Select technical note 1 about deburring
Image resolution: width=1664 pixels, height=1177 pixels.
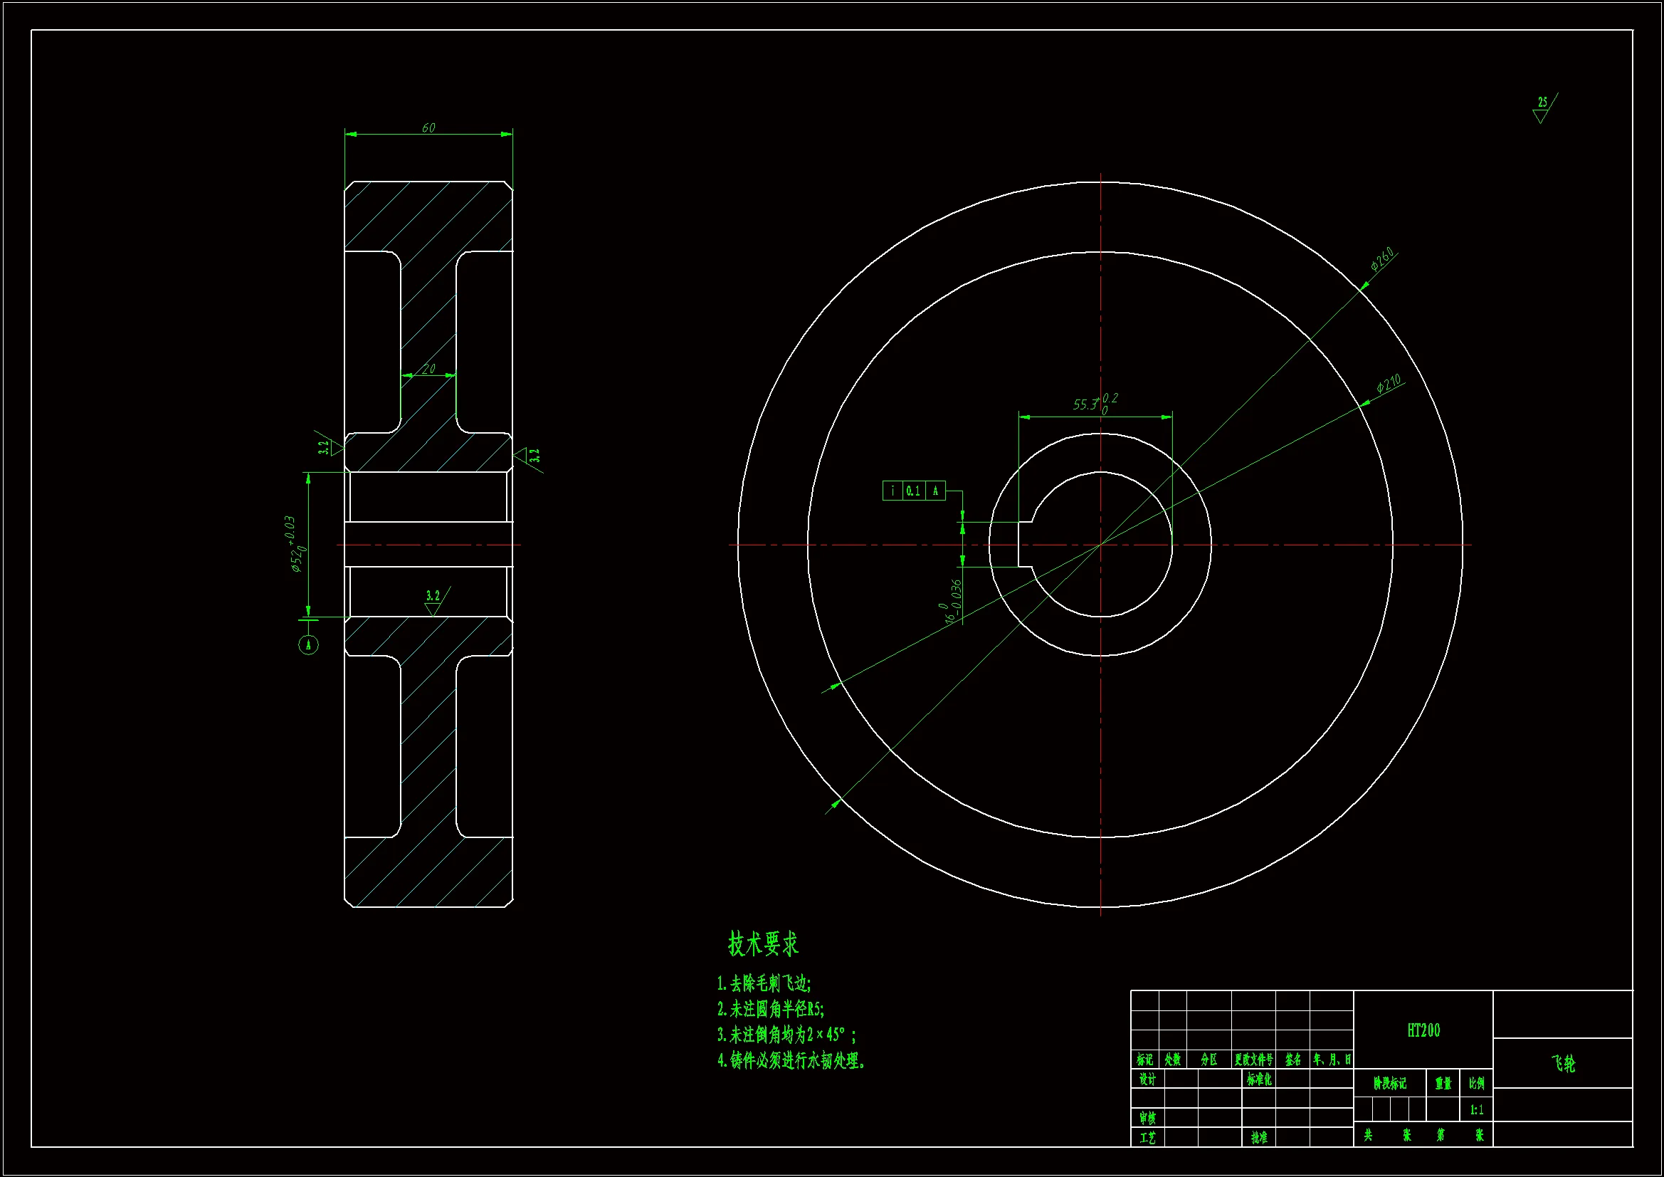[764, 984]
